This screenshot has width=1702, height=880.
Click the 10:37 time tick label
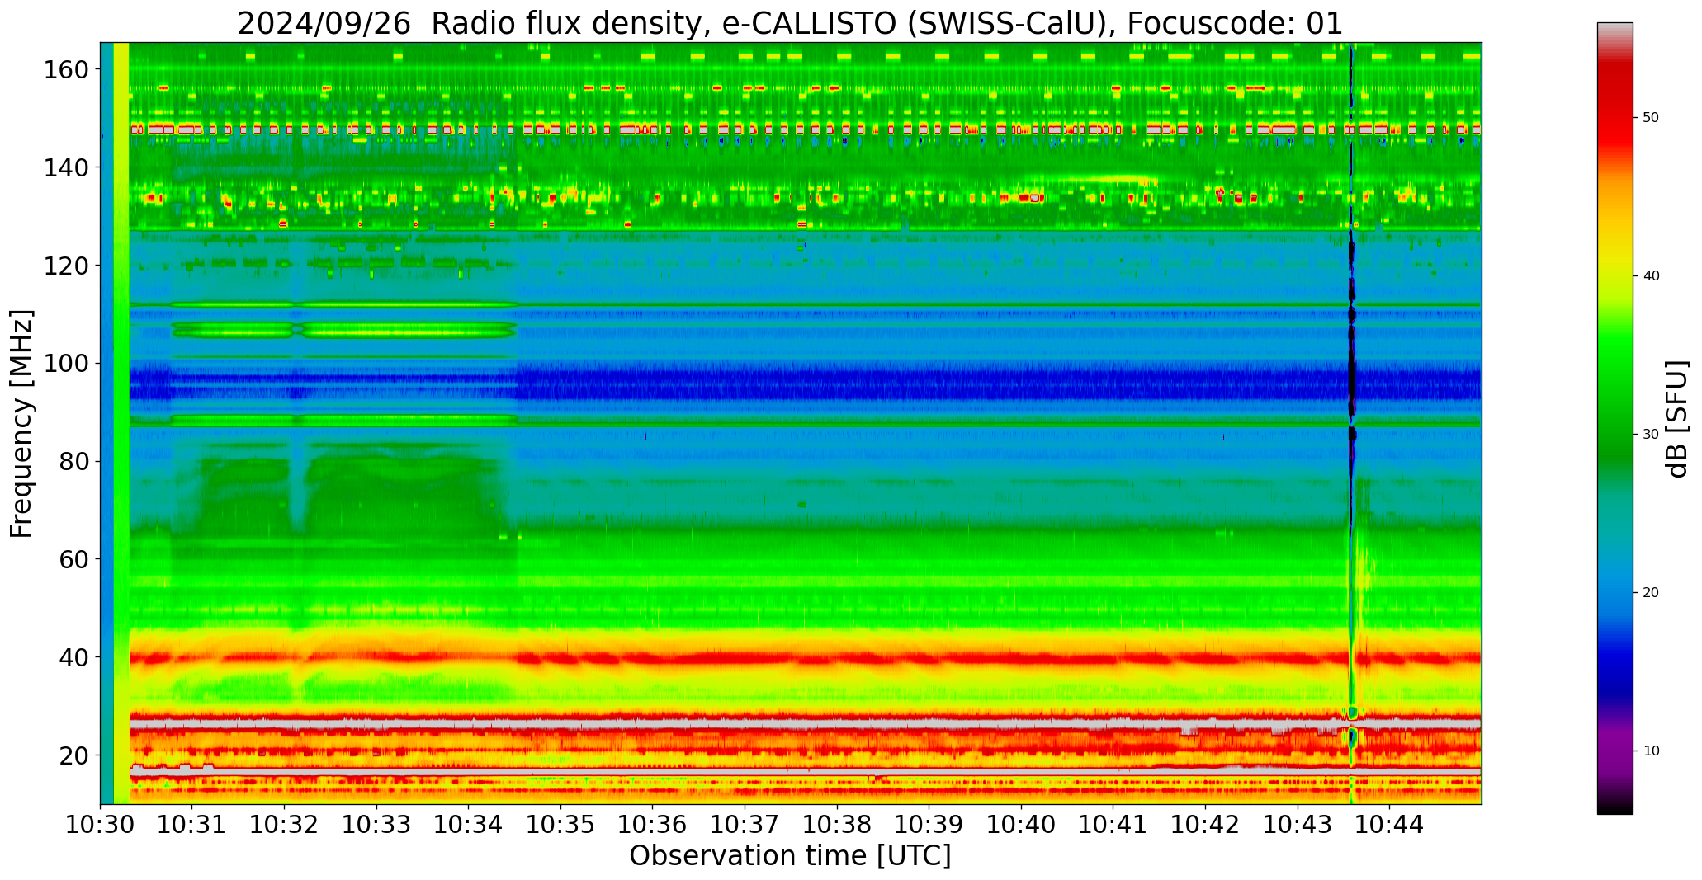coord(745,825)
